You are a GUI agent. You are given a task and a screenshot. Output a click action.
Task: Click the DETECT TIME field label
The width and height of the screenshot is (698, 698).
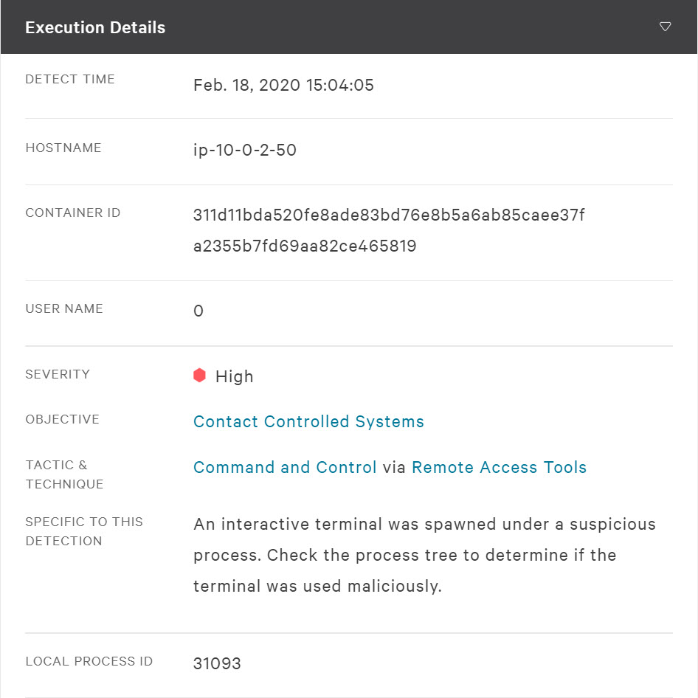point(70,79)
